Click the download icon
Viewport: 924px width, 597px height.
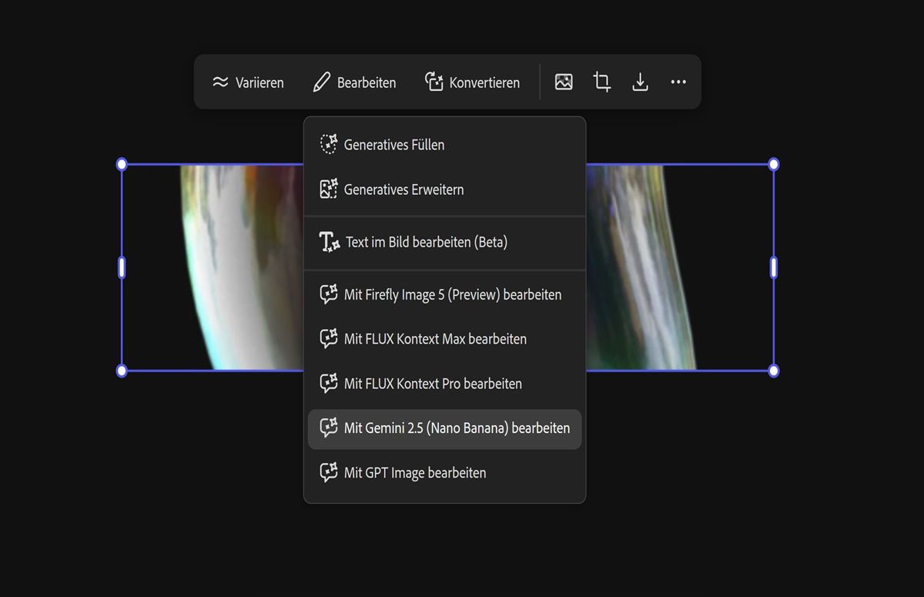(640, 82)
